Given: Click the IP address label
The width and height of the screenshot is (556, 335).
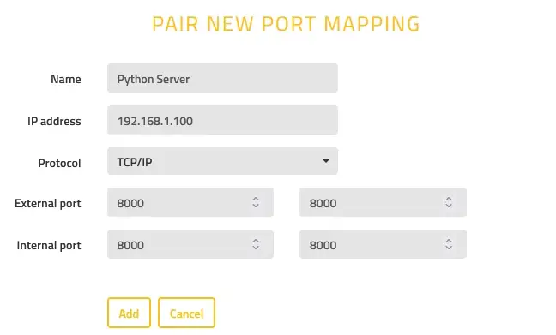Looking at the screenshot, I should pos(54,121).
